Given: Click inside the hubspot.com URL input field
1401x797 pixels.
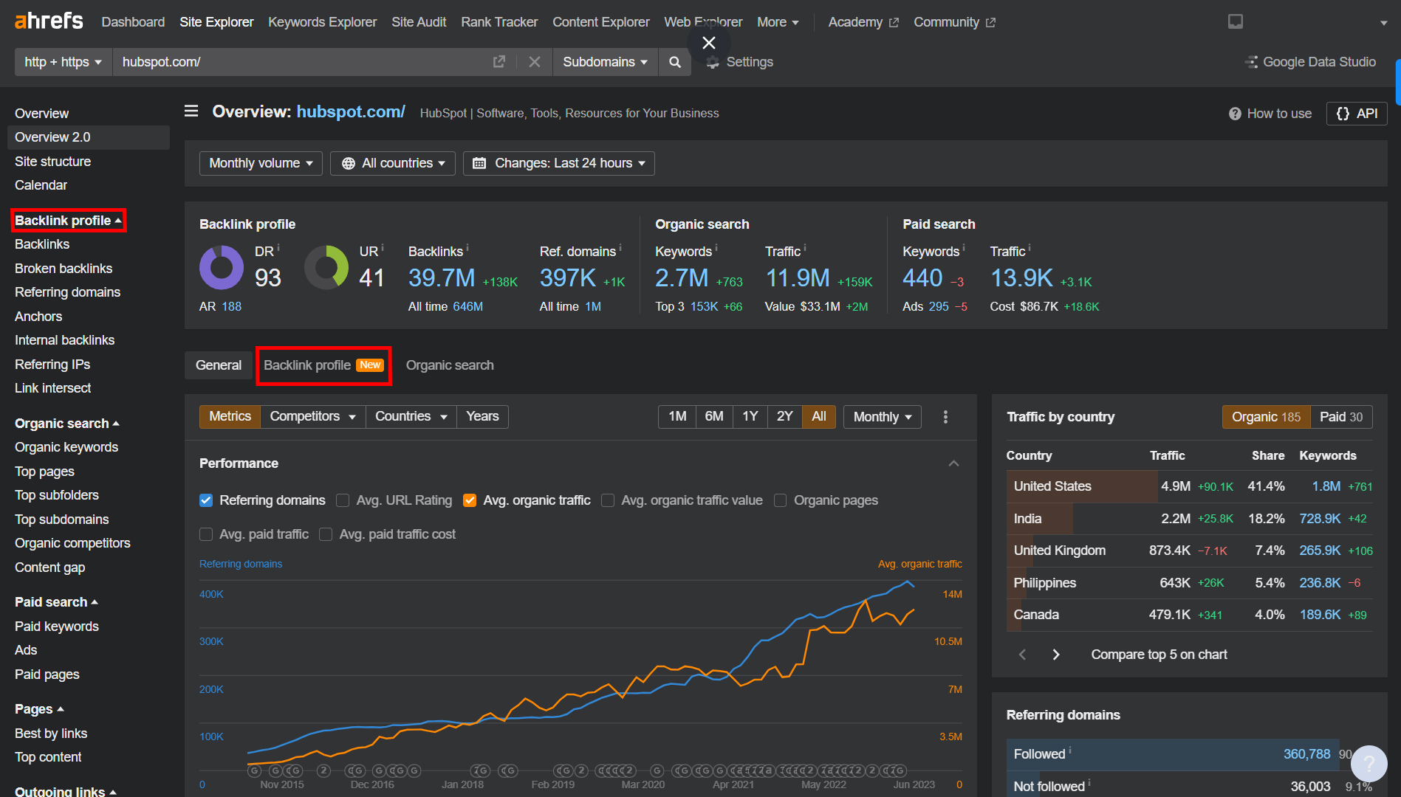Looking at the screenshot, I should pos(295,62).
